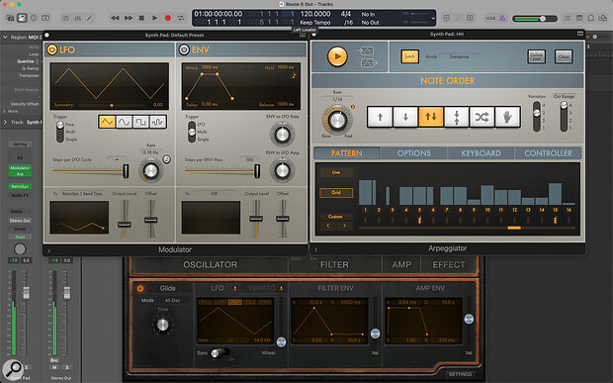Switch to the Options tab
The width and height of the screenshot is (613, 383).
(x=414, y=153)
